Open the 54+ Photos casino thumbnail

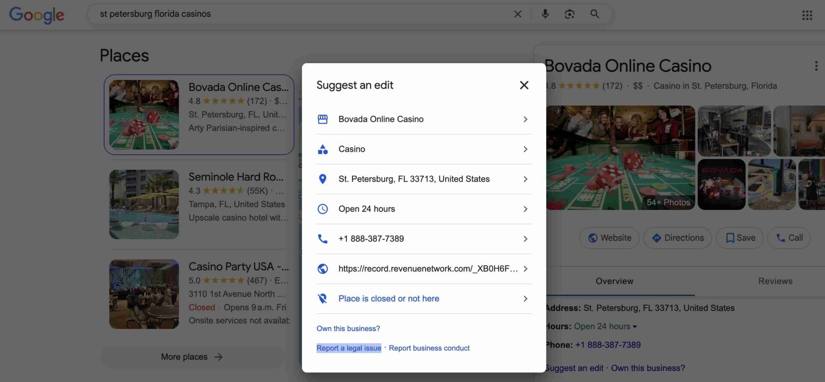[620, 158]
